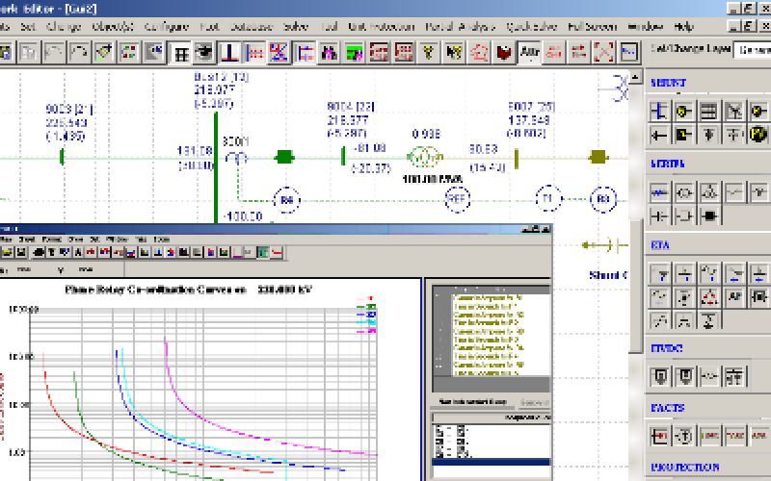
Task: Click the yellow light bulb toolbar icon
Action: (x=428, y=53)
